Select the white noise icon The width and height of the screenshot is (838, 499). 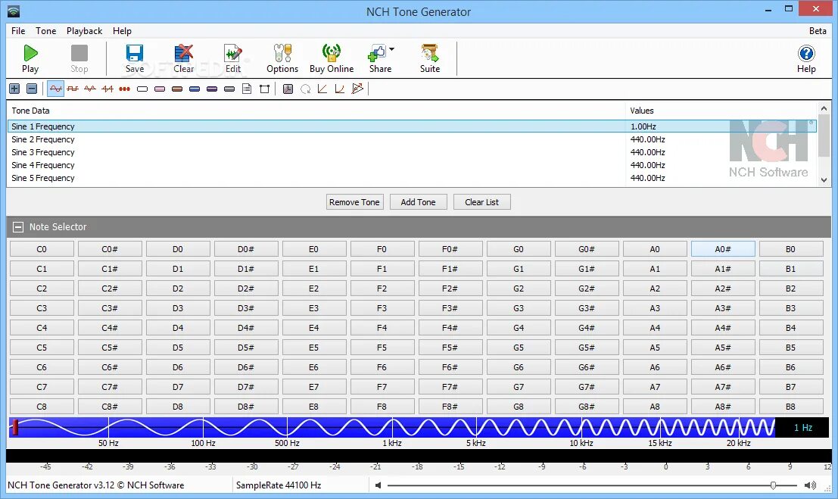tap(142, 89)
